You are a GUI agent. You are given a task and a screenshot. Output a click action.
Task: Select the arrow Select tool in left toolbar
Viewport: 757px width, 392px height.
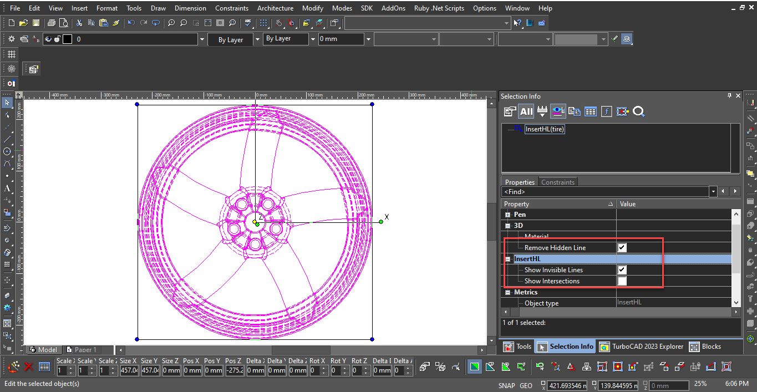point(7,103)
